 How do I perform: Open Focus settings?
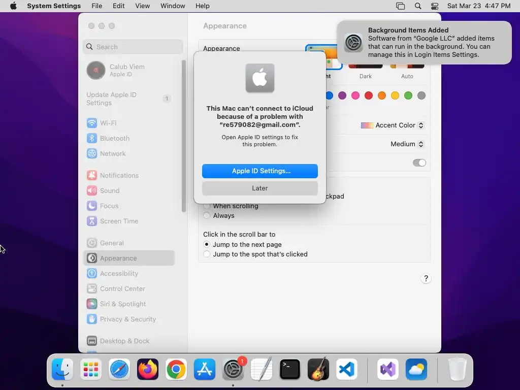coord(129,206)
